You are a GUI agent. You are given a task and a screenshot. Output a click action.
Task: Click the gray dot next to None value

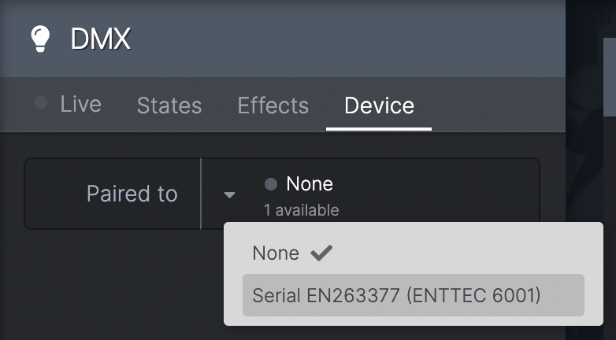(271, 184)
